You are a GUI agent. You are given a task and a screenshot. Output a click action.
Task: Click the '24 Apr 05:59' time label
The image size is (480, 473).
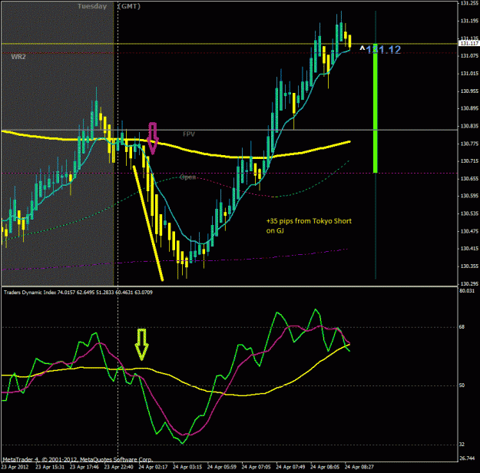click(x=222, y=467)
